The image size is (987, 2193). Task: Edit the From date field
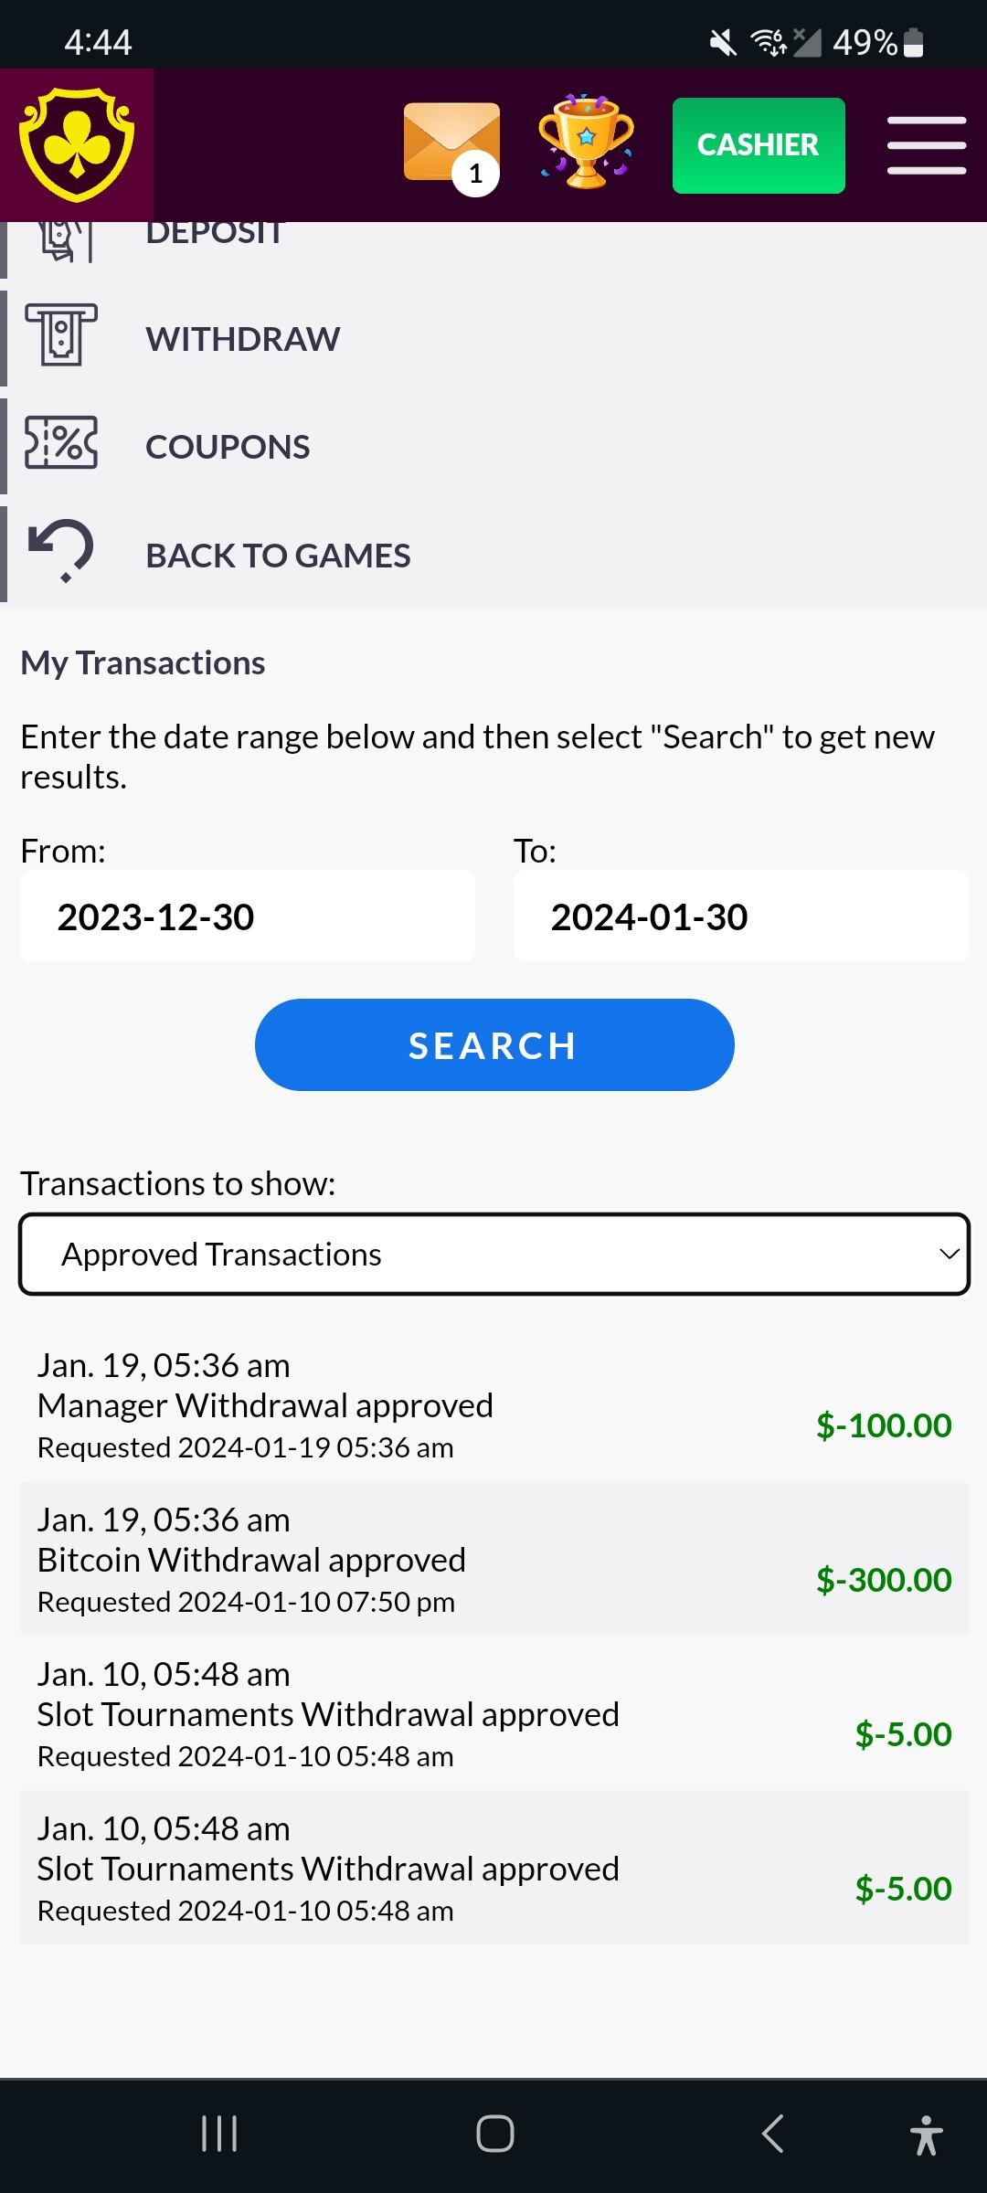248,916
